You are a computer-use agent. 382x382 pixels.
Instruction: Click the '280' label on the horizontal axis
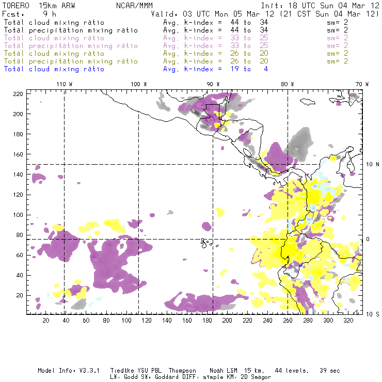click(x=308, y=321)
